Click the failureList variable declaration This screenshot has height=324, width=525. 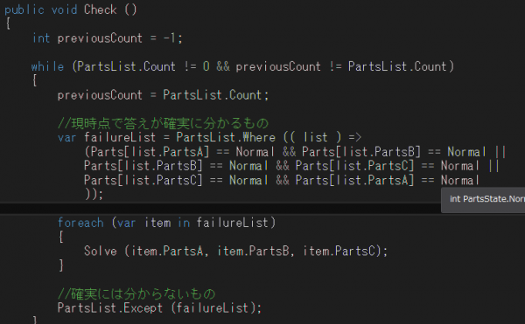point(120,137)
